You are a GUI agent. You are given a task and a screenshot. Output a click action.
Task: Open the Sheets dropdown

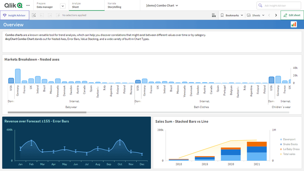pos(256,15)
